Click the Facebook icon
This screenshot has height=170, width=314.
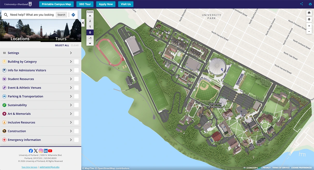[x=31, y=151]
